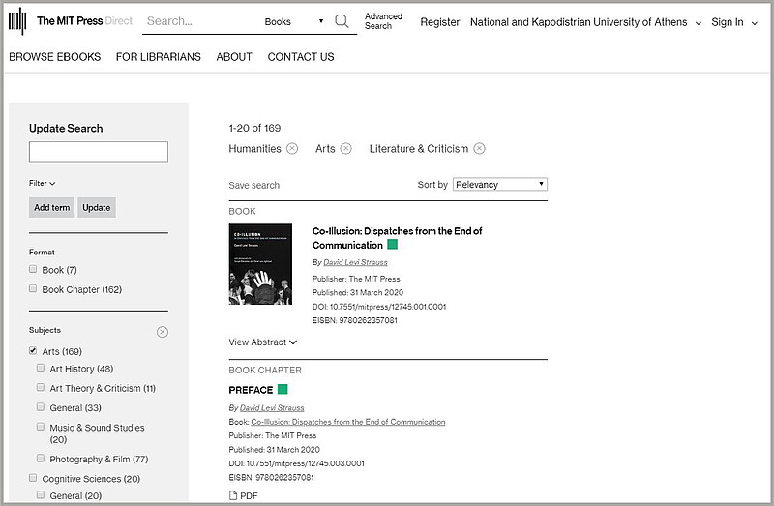Uncheck the Arts (169) subject checkbox
The image size is (774, 506).
tap(33, 350)
